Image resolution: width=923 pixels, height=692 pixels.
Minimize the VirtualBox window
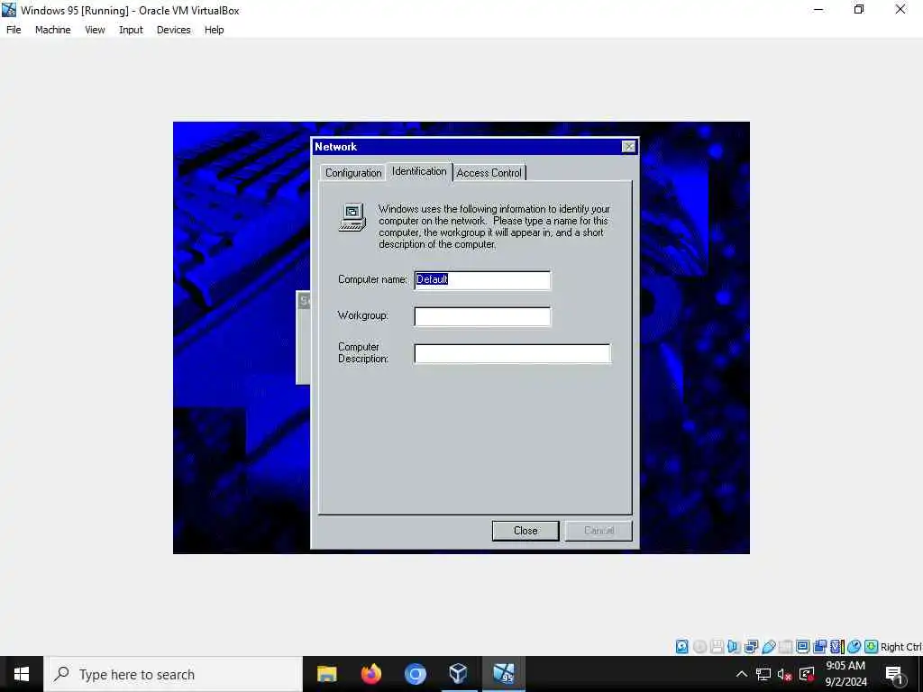coord(818,9)
